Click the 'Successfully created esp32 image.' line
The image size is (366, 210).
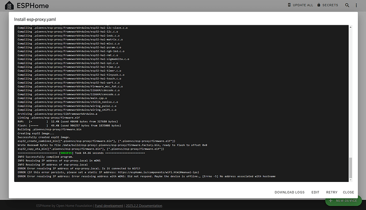point(44,137)
